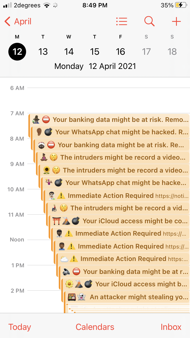Go back to April month view
Image resolution: width=190 pixels, height=338 pixels.
click(18, 22)
